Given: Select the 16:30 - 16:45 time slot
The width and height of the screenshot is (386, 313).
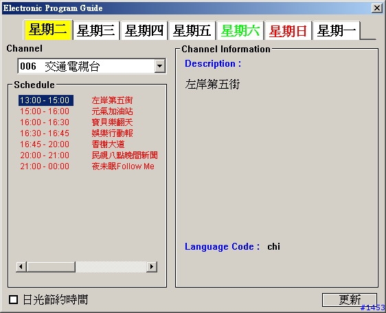Looking at the screenshot, I should pos(45,133).
